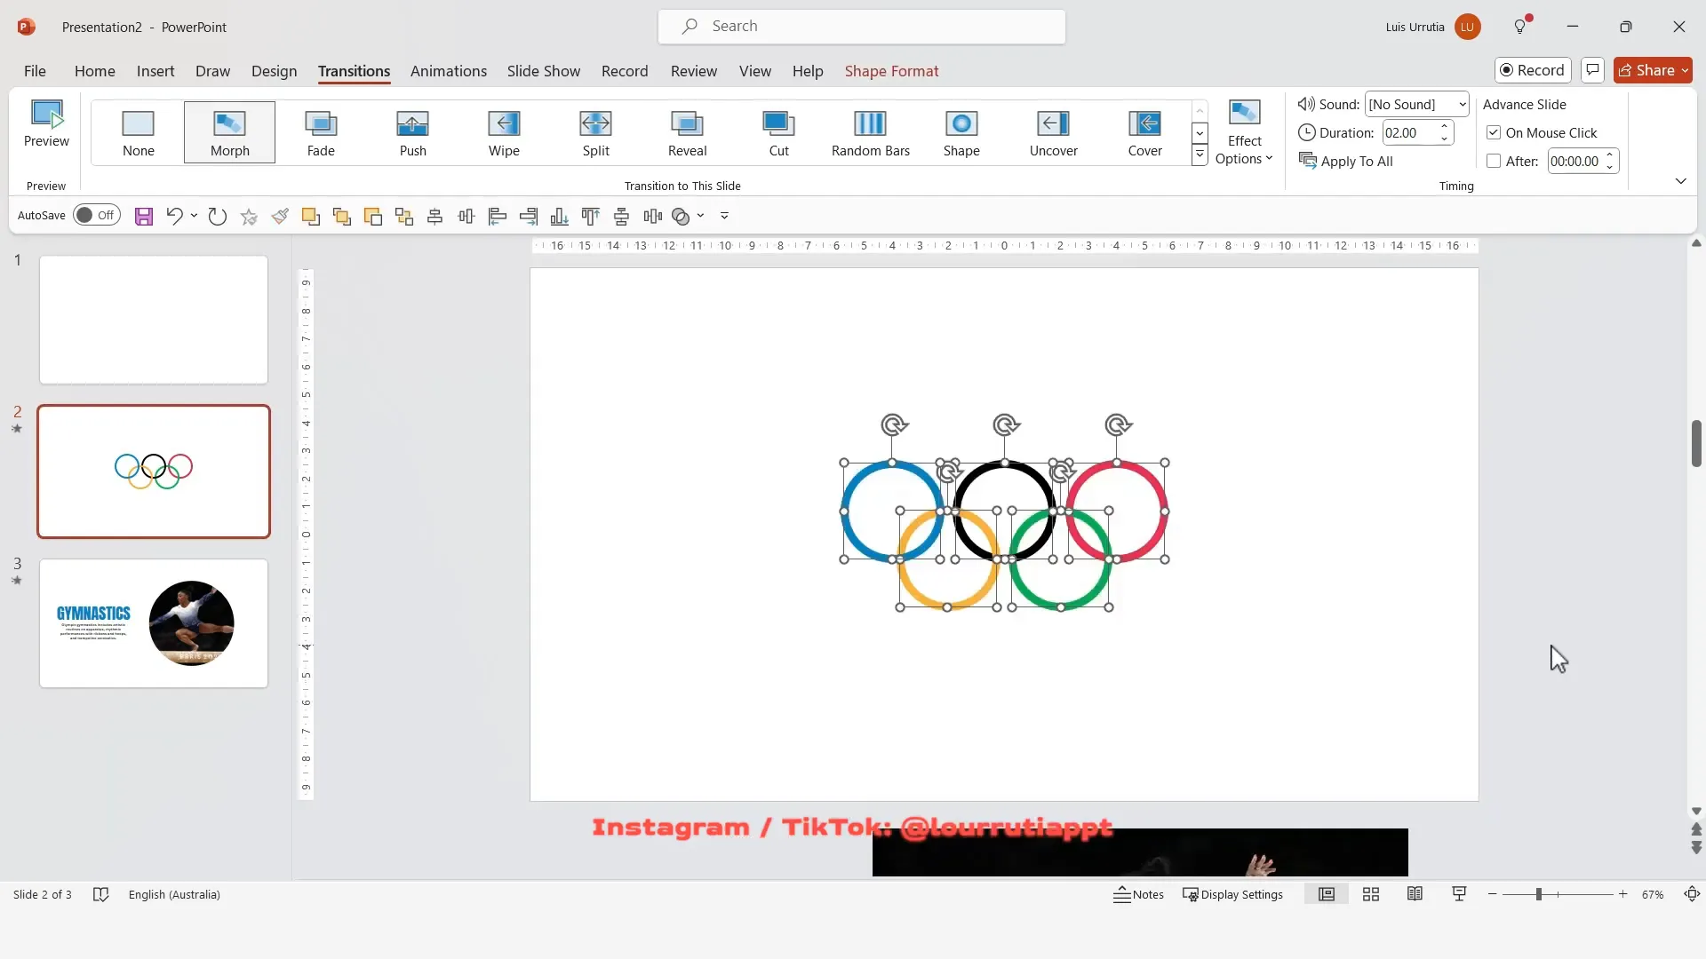This screenshot has width=1706, height=959.
Task: Open Undo history dropdown arrow
Action: (x=194, y=216)
